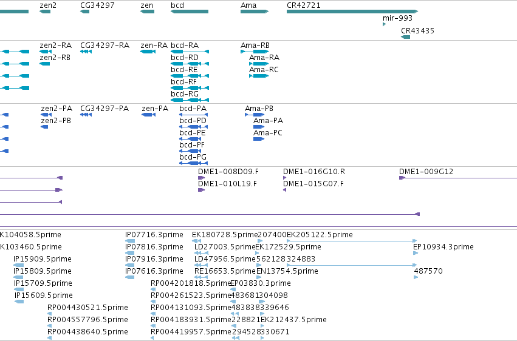Select the CR43435 gene label
The width and height of the screenshot is (517, 341).
tap(417, 30)
